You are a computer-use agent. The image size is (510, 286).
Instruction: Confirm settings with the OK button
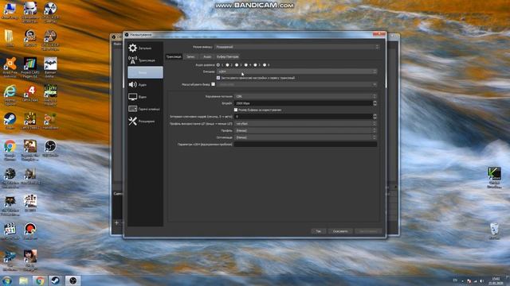319,231
